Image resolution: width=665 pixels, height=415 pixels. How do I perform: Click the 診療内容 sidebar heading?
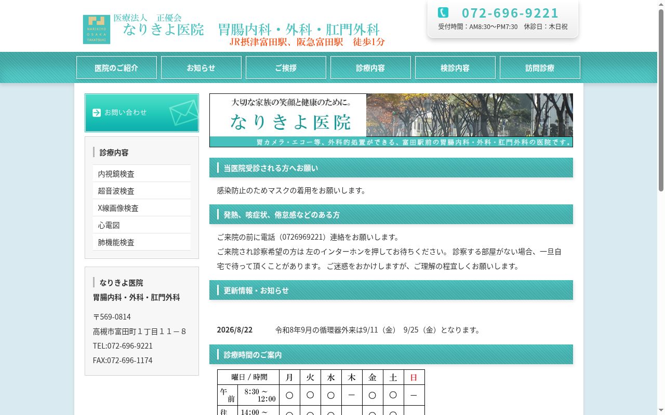[x=114, y=153]
